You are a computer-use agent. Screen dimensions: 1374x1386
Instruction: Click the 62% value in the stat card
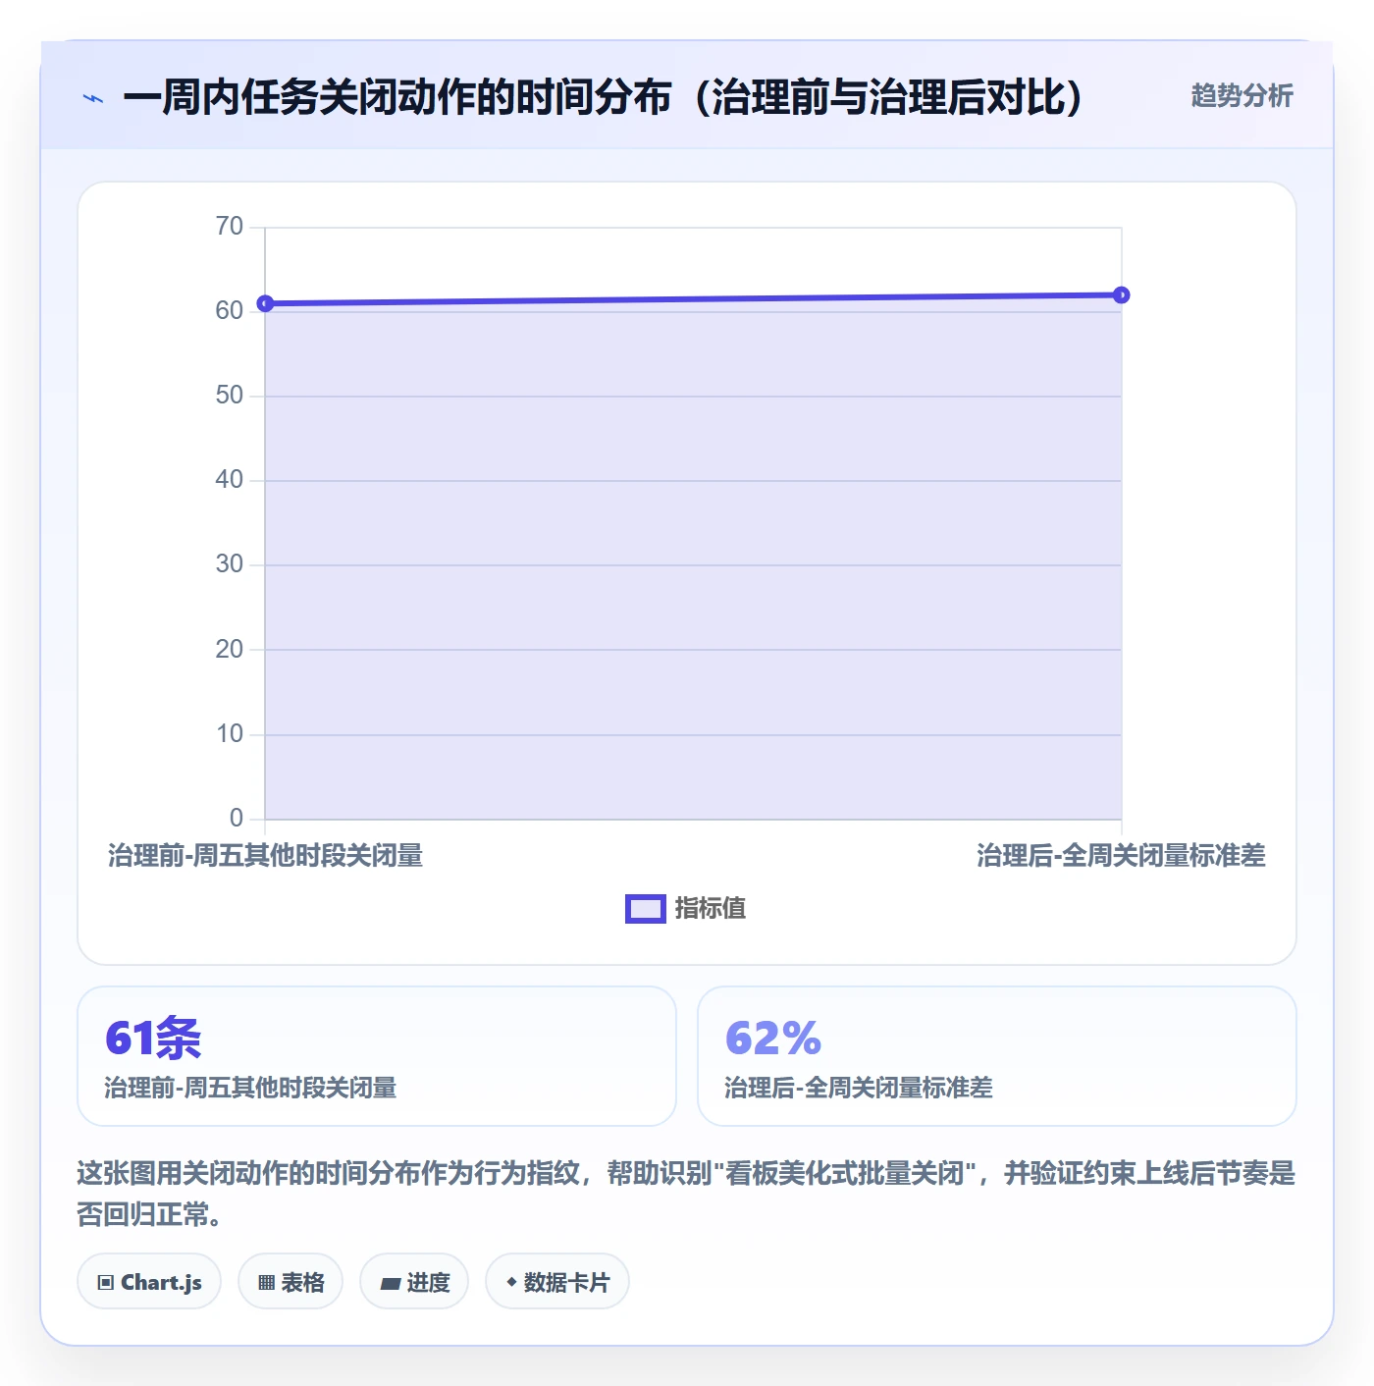773,1038
